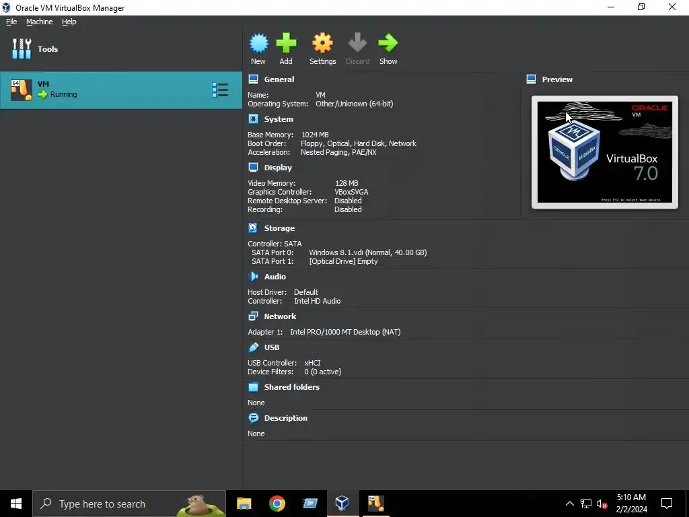Click the Network section icon

[x=253, y=316]
